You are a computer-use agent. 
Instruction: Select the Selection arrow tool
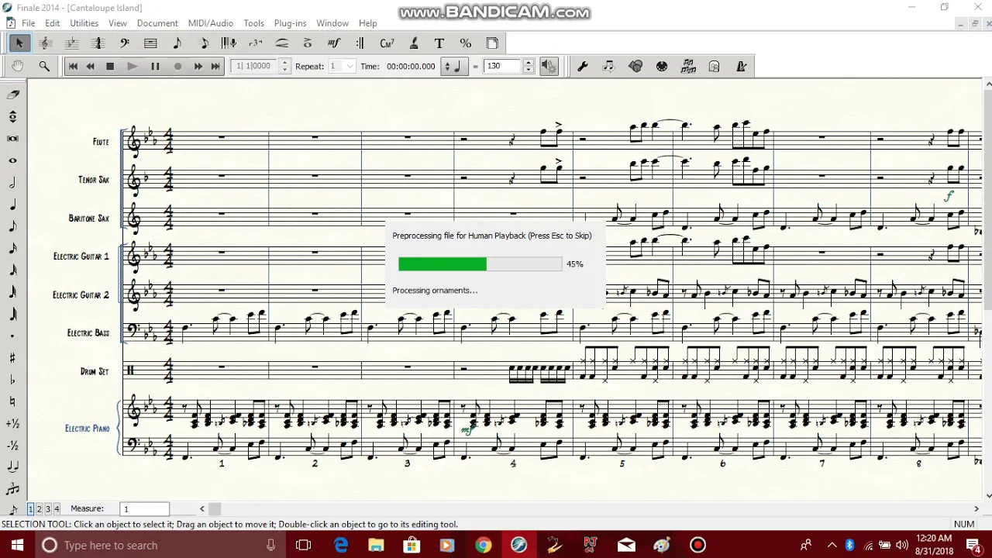19,43
